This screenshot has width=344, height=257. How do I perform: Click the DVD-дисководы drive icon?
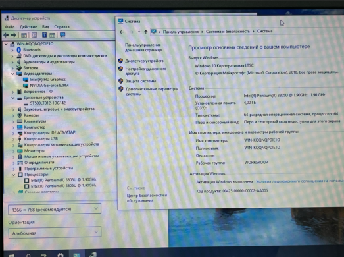(x=19, y=56)
